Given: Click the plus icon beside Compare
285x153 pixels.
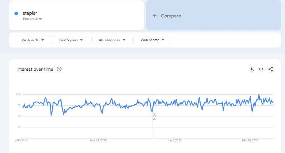Looking at the screenshot, I should [155, 16].
